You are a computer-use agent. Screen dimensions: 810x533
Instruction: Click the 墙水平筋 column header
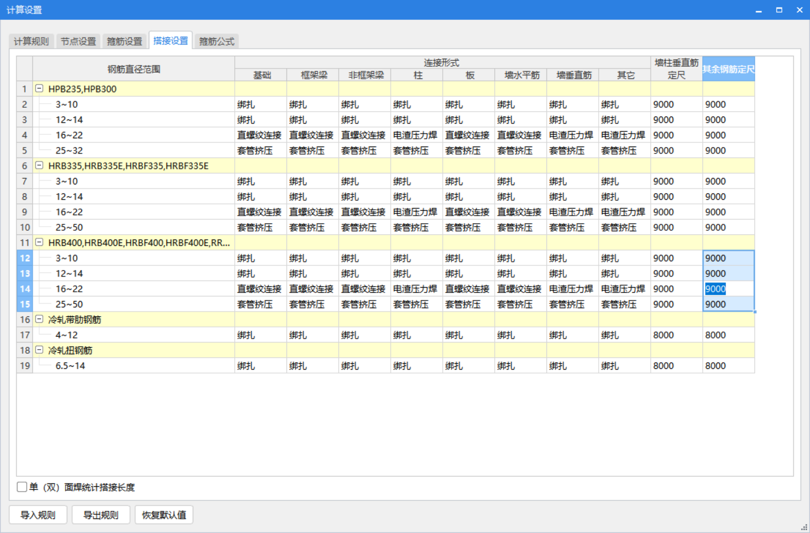(521, 75)
